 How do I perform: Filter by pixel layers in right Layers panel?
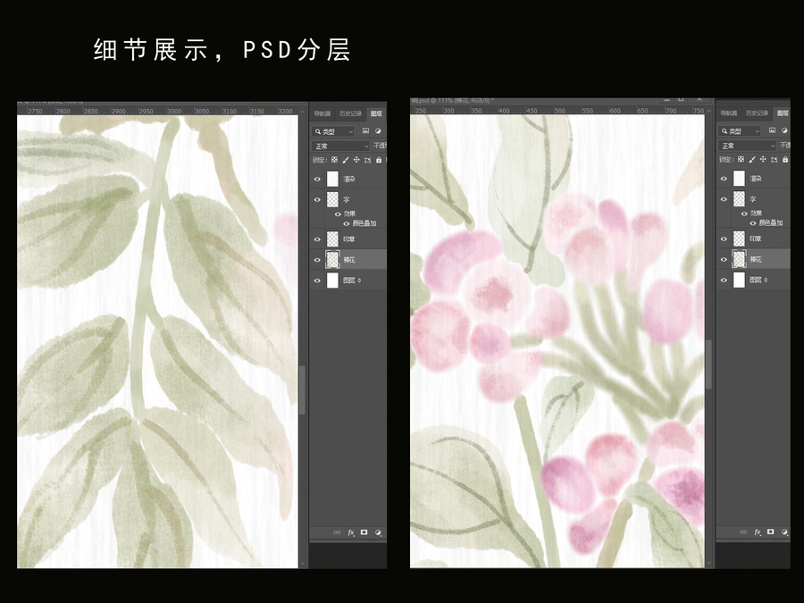point(772,130)
